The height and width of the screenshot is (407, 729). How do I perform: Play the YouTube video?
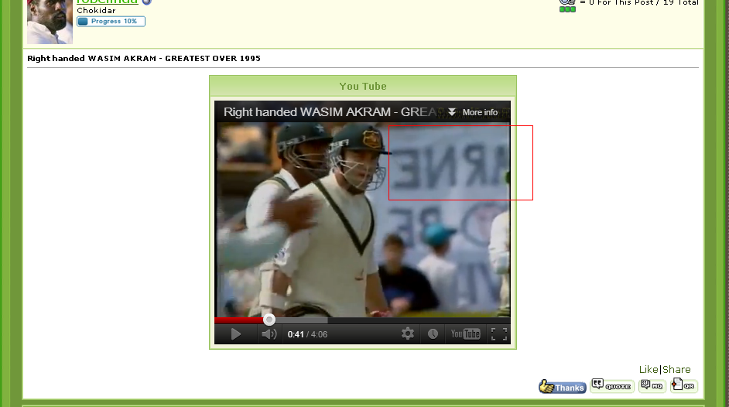(x=236, y=334)
